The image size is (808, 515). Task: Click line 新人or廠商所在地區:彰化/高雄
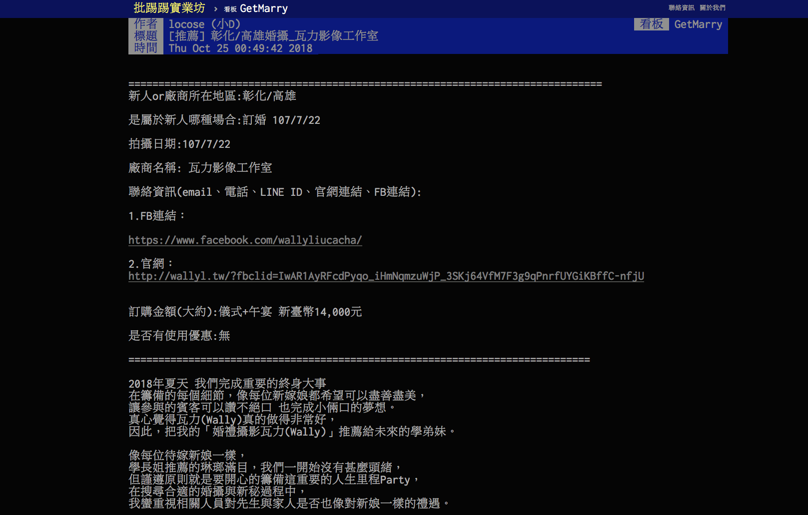pos(212,96)
